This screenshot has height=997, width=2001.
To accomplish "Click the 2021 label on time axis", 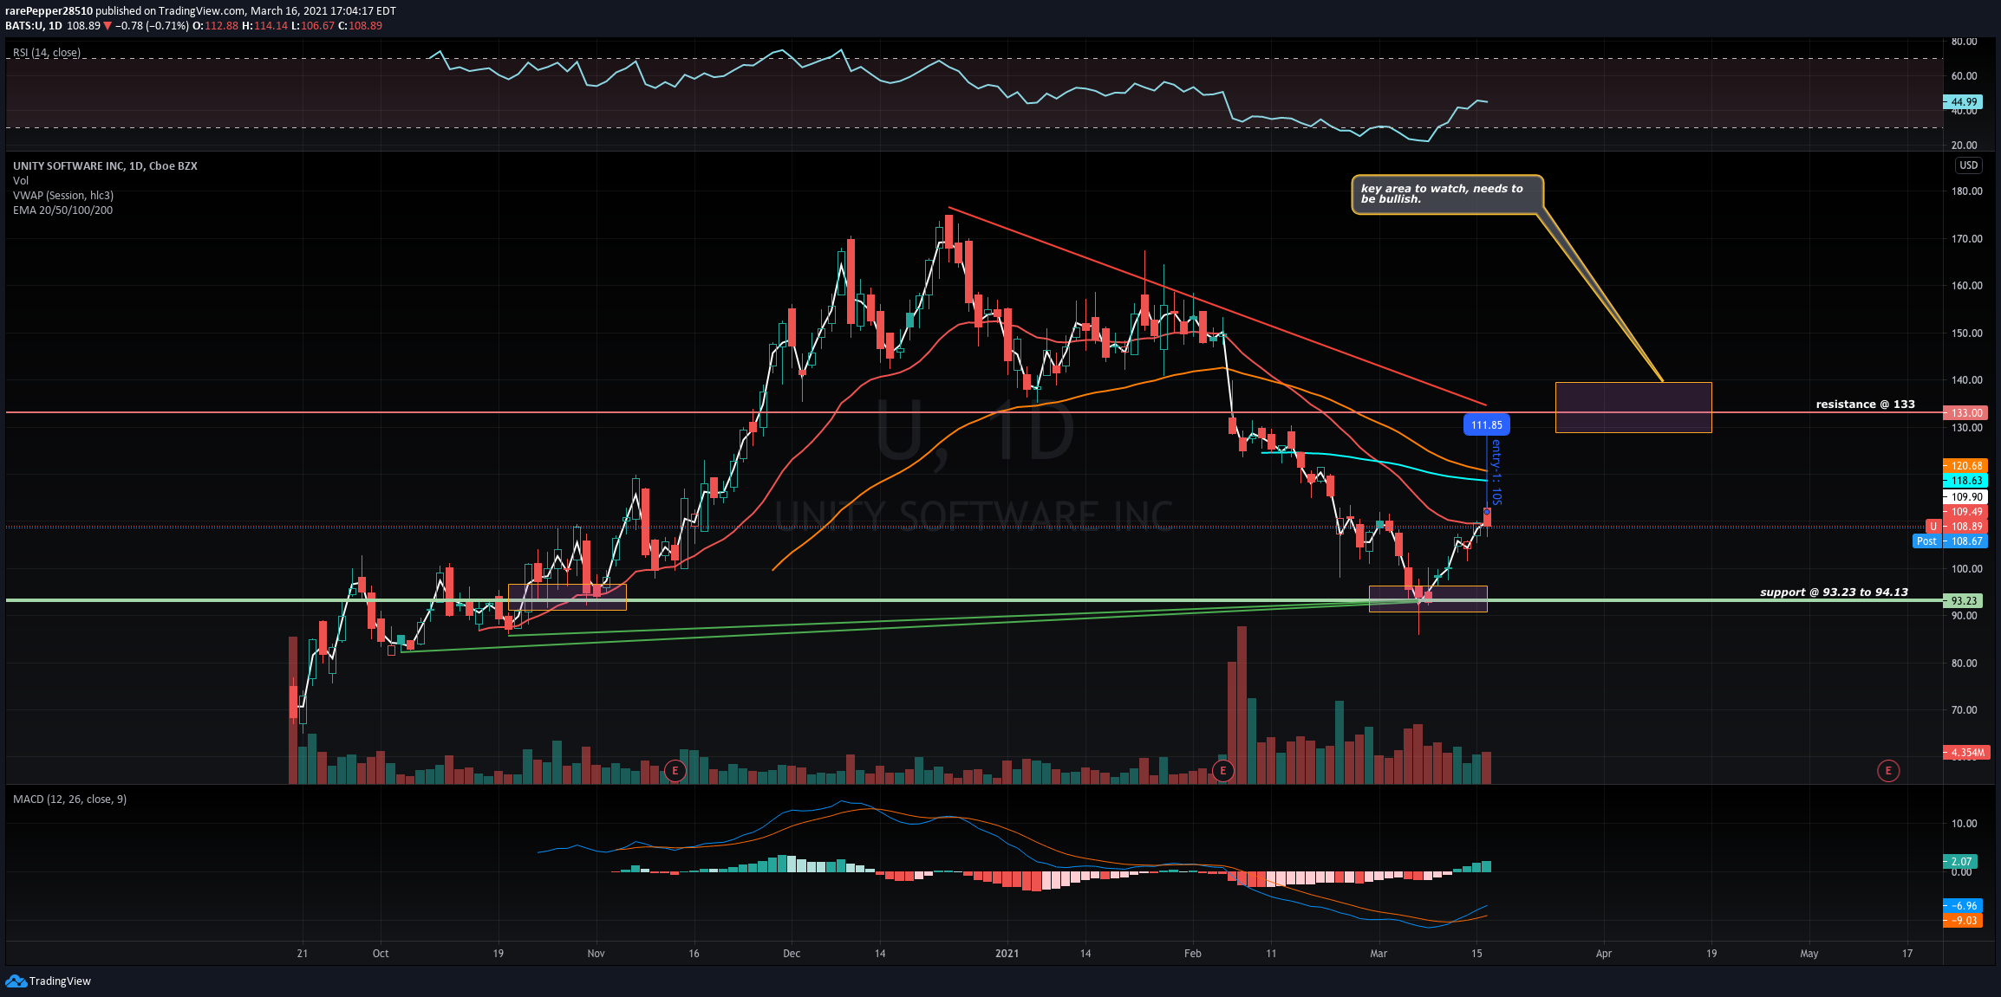I will 1007,954.
